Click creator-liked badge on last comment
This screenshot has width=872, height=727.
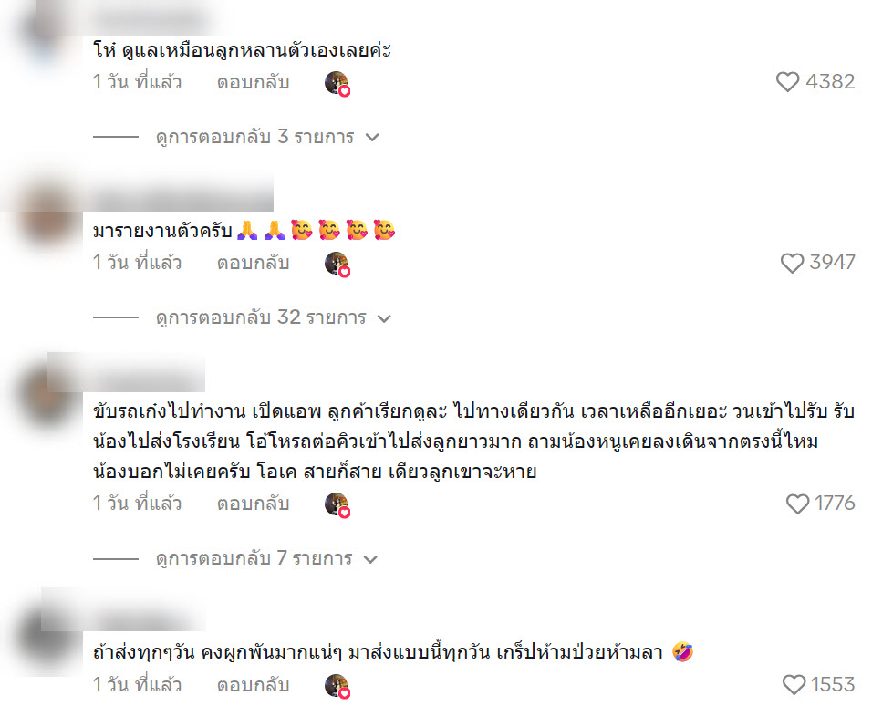tap(337, 685)
